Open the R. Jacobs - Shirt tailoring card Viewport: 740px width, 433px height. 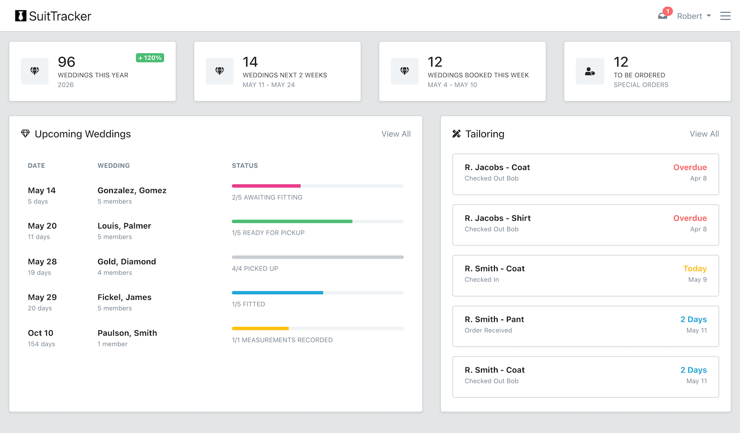586,225
